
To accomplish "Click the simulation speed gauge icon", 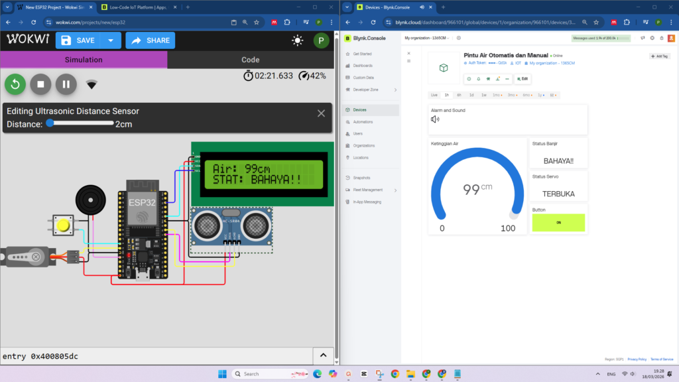I will (304, 76).
